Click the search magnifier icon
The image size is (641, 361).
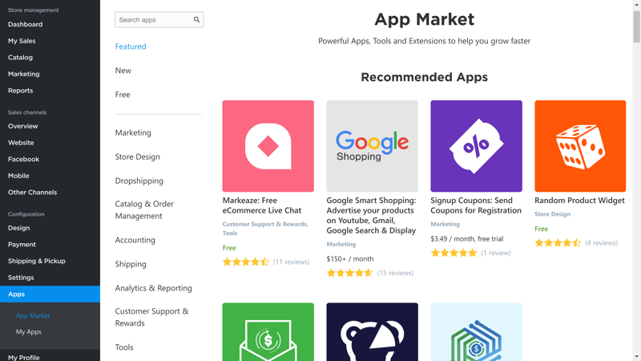click(196, 19)
